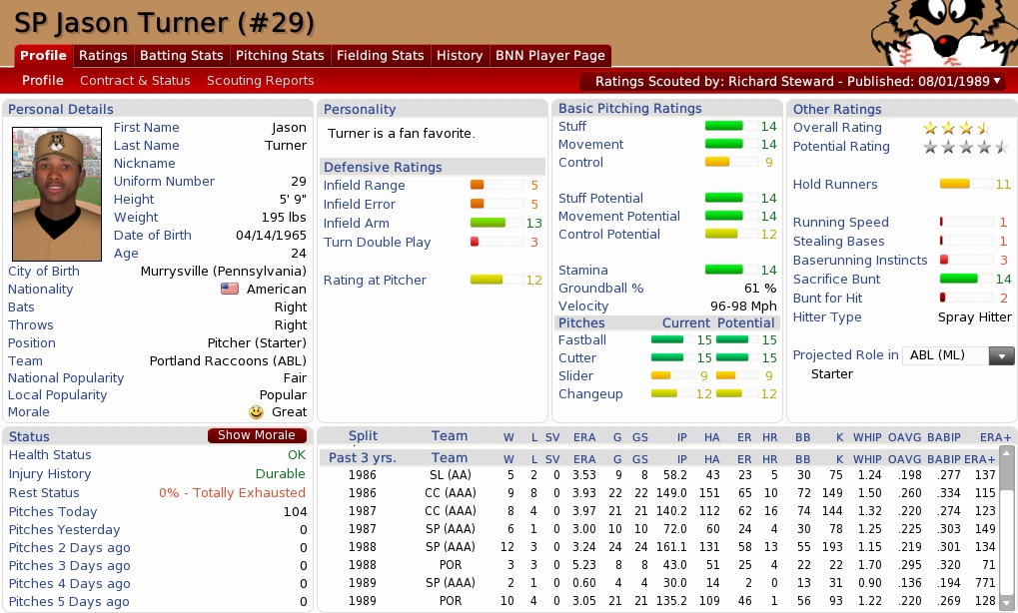Click the American flag nationality icon
This screenshot has width=1018, height=613.
click(230, 290)
